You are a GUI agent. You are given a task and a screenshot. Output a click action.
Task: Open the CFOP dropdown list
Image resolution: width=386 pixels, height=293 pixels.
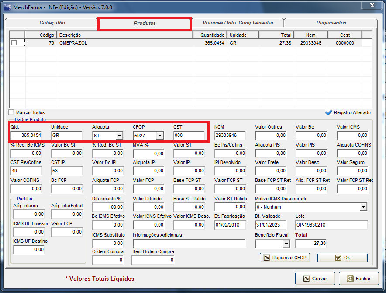159,136
